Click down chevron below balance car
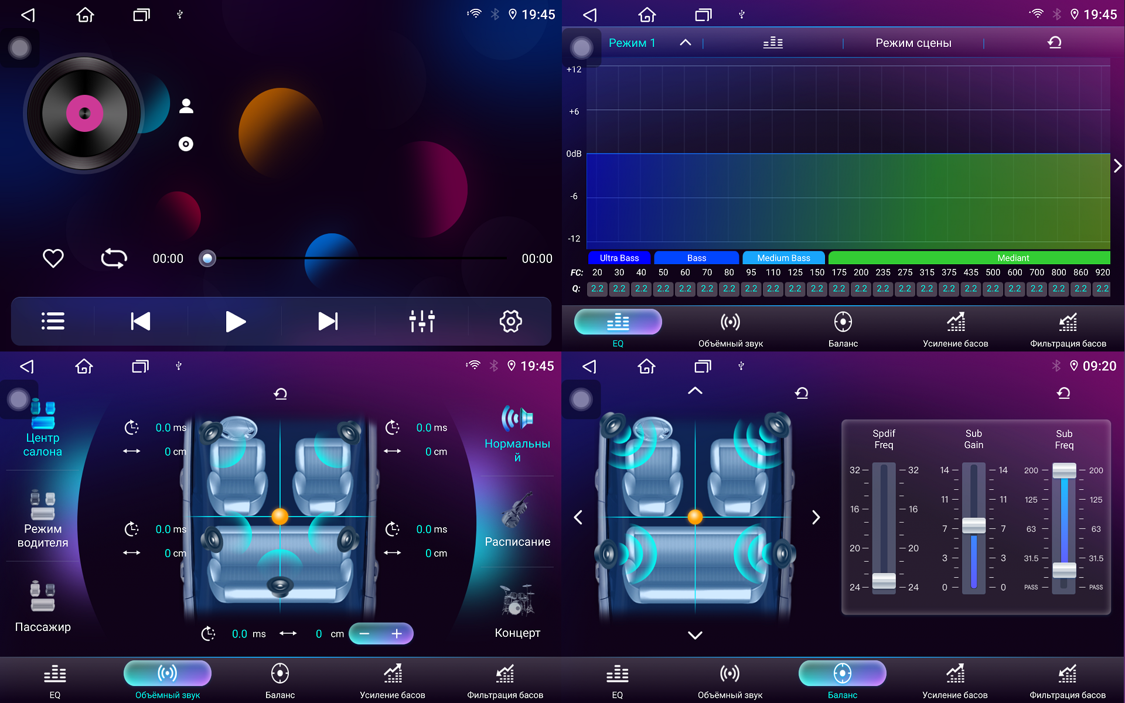1125x703 pixels. [695, 635]
